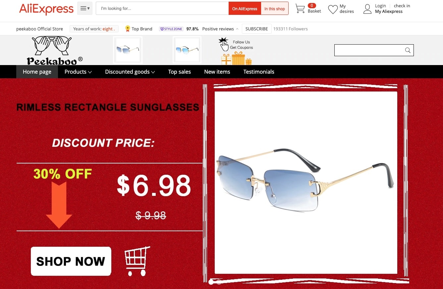Click the My desires heart icon

point(333,9)
